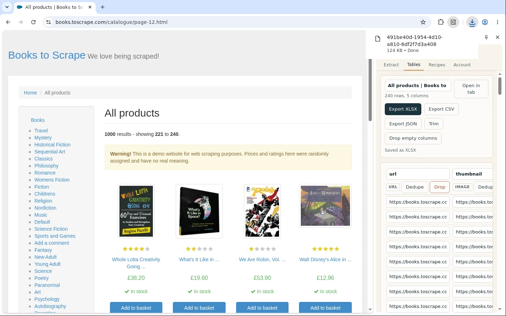Go back to the previous page
Viewport: 506px width, 316px height.
(8, 22)
